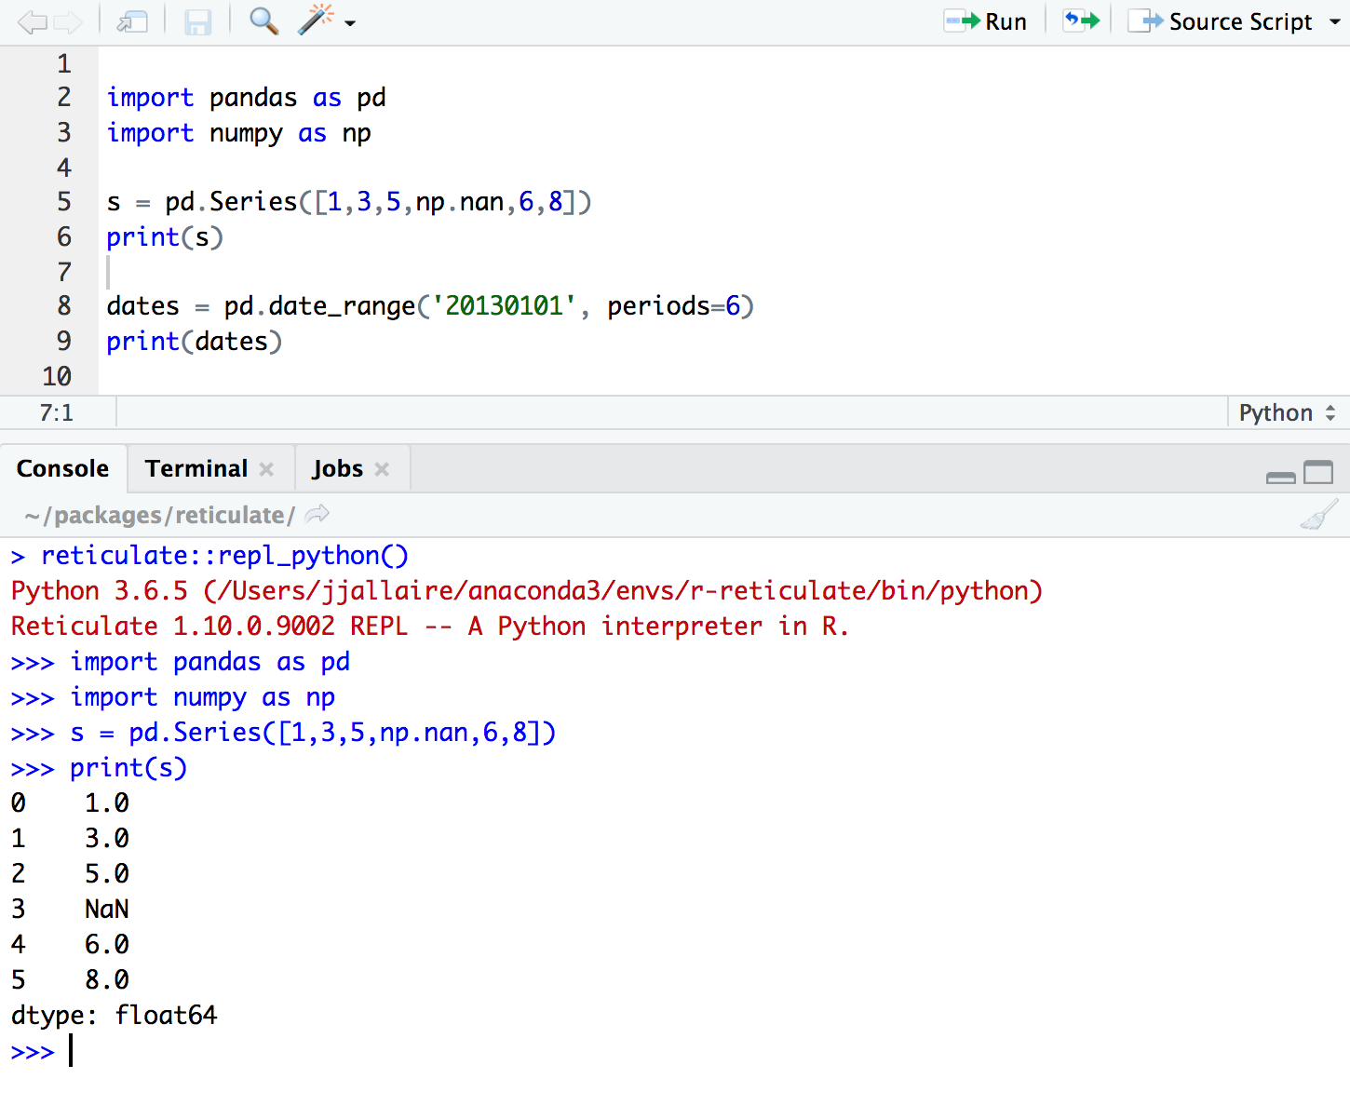Go forward to next source location
This screenshot has height=1119, width=1350.
click(68, 22)
